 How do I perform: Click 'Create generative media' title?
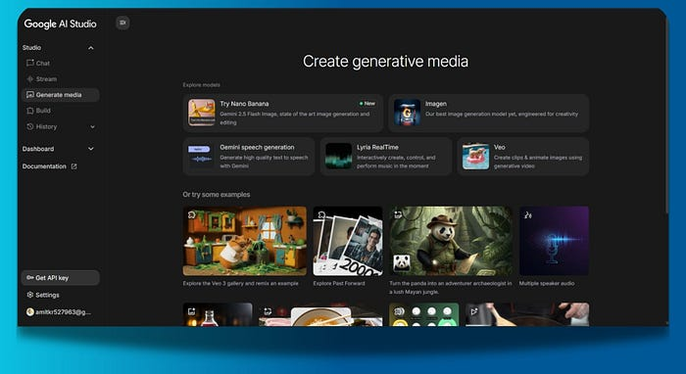point(385,61)
